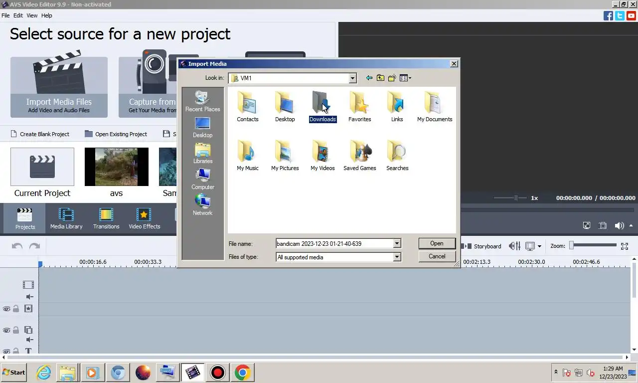The height and width of the screenshot is (383, 638).
Task: Open the audio mixer icon beside Storyboard
Action: tap(514, 246)
